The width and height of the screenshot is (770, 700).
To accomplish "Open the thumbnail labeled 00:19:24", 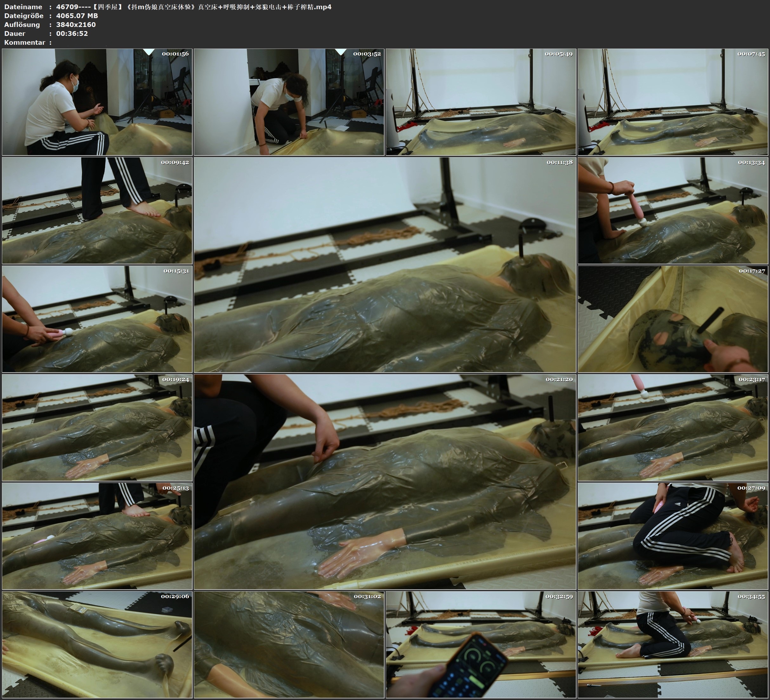I will click(x=97, y=427).
